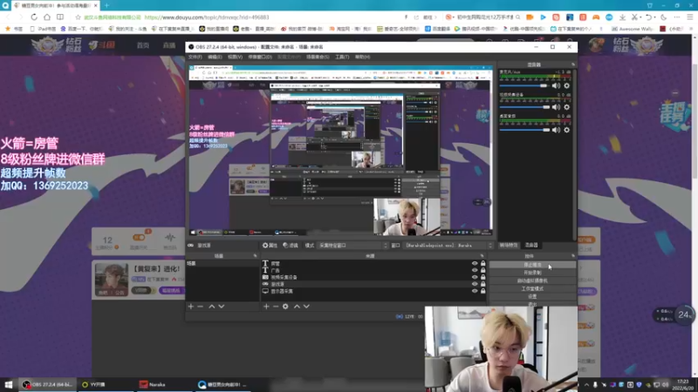This screenshot has width=698, height=392.
Task: Unlock the 显示器采集 source
Action: coord(483,291)
